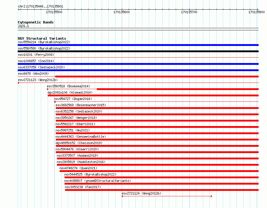Click the blue bar under nsv5554214
This screenshot has height=208, width=267.
pyautogui.click(x=138, y=45)
